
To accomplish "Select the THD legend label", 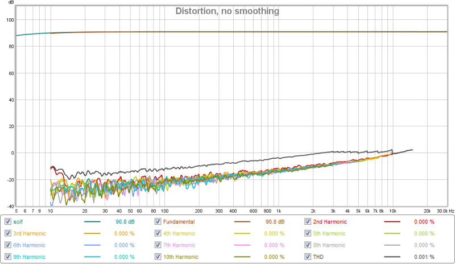I will click(318, 257).
